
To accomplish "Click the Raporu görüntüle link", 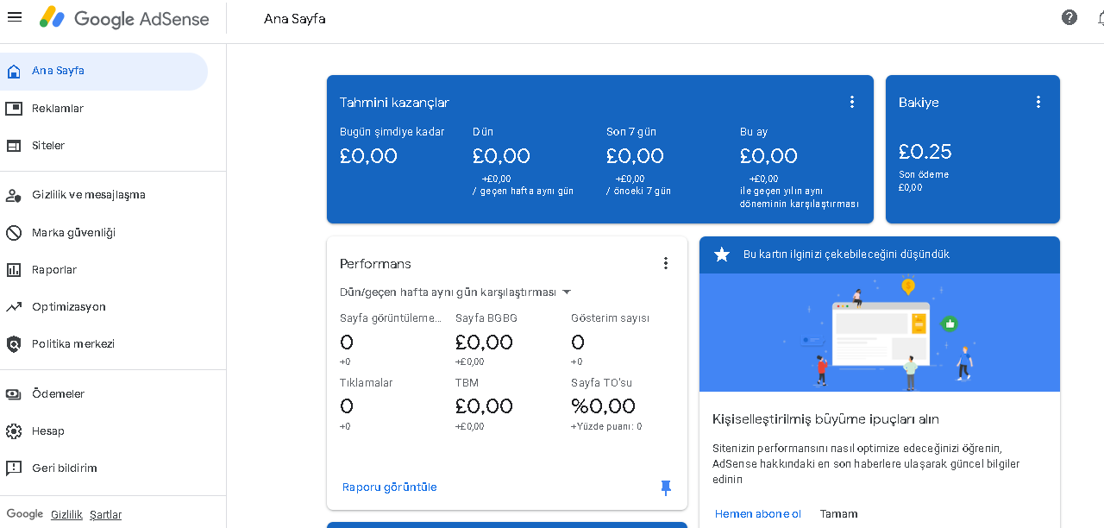I will pyautogui.click(x=390, y=487).
